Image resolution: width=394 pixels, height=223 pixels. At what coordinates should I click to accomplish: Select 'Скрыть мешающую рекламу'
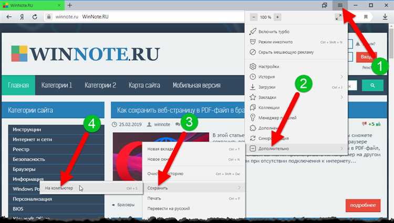pyautogui.click(x=296, y=52)
